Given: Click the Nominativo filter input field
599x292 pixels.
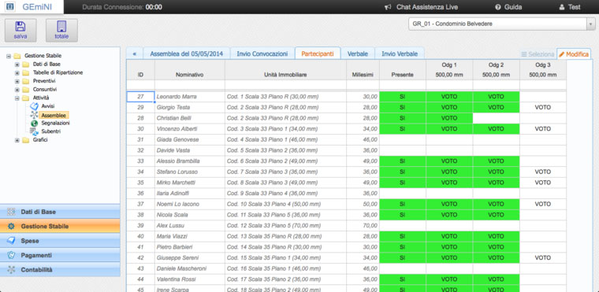Looking at the screenshot, I should [x=189, y=85].
